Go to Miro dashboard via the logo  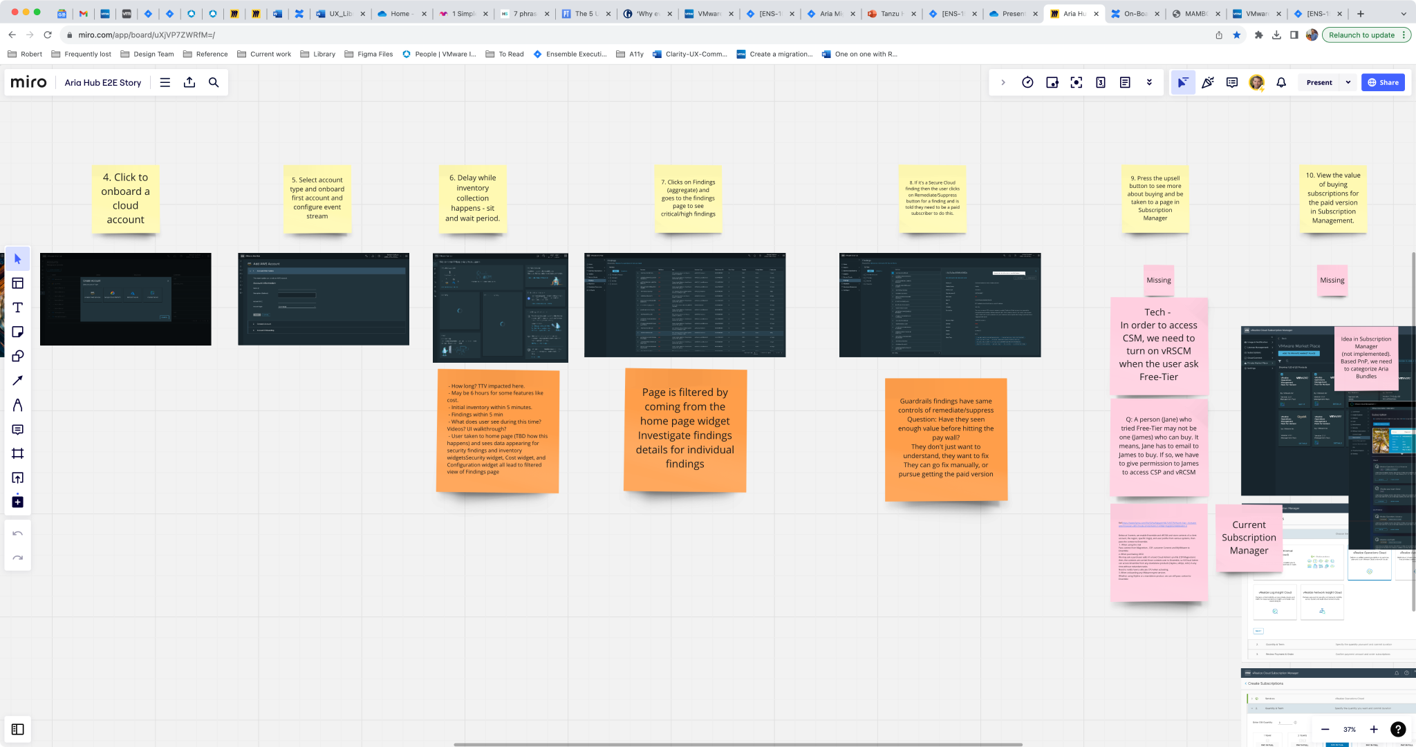pos(29,82)
